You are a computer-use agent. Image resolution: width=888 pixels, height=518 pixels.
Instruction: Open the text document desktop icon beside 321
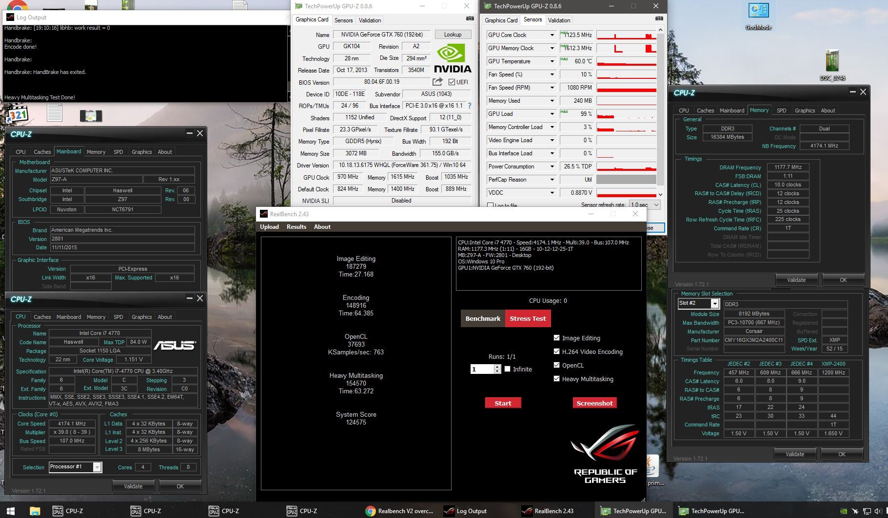[x=55, y=113]
